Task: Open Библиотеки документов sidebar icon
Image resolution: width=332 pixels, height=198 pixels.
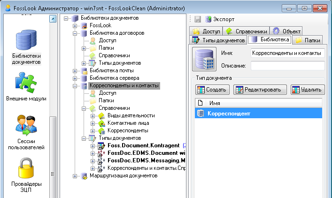Action: pos(26,40)
